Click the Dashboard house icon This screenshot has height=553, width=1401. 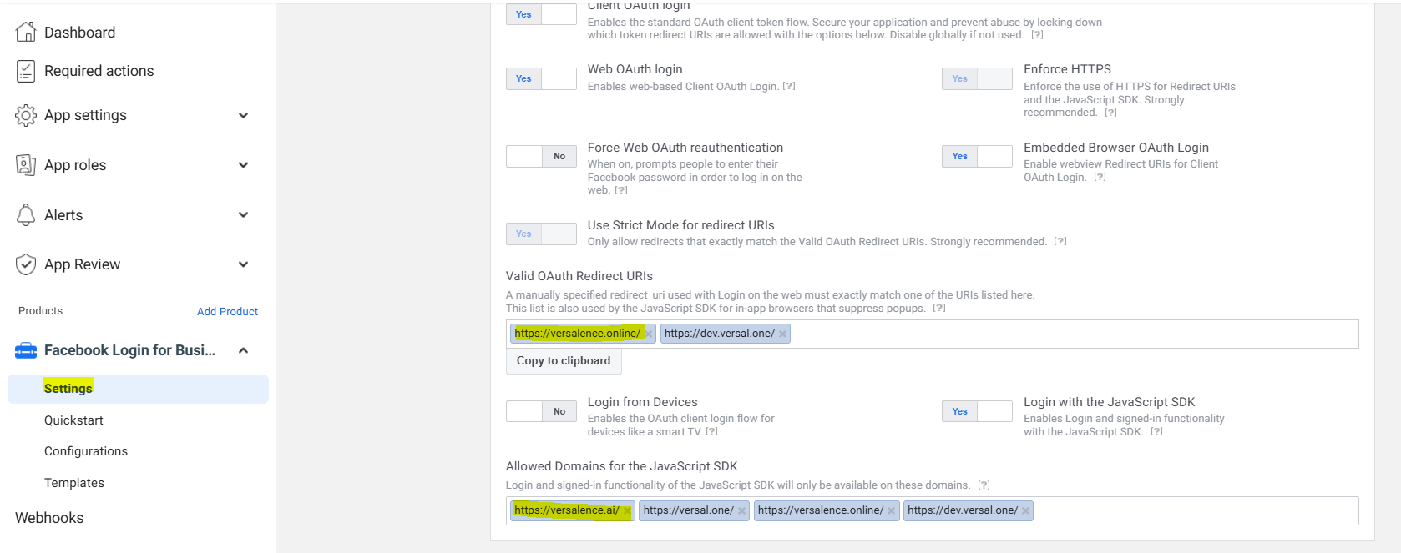coord(26,32)
